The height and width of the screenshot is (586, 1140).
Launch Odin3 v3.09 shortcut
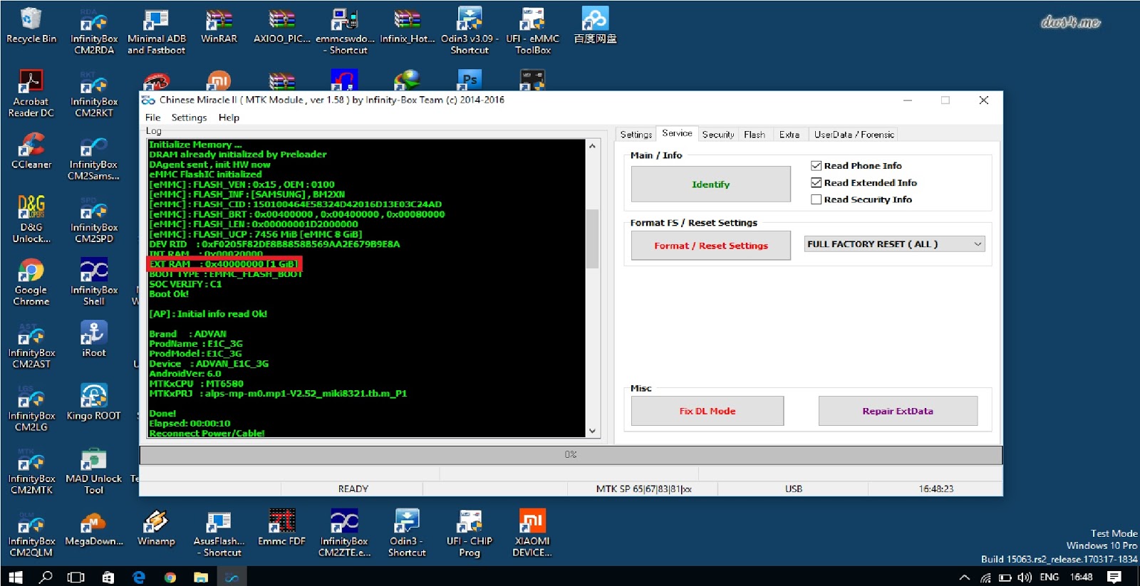click(x=470, y=31)
